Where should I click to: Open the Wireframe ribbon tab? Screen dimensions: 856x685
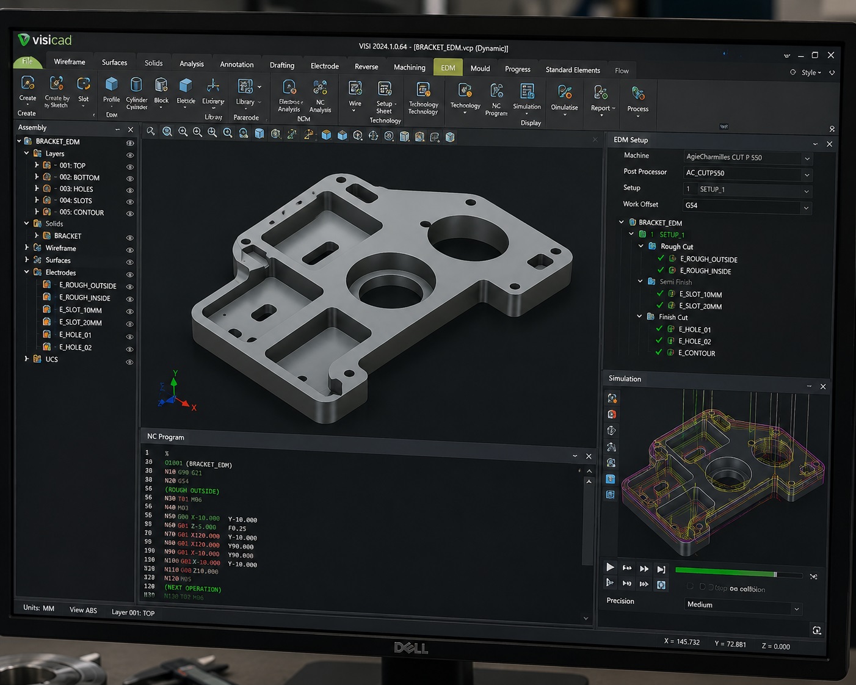70,62
